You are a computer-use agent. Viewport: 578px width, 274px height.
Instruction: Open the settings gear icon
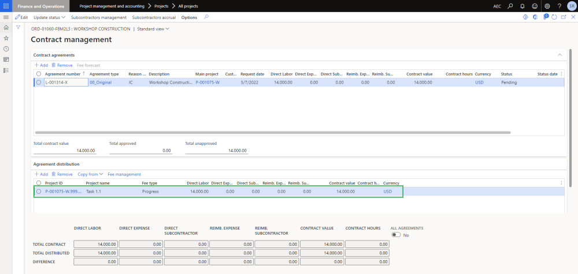click(547, 6)
